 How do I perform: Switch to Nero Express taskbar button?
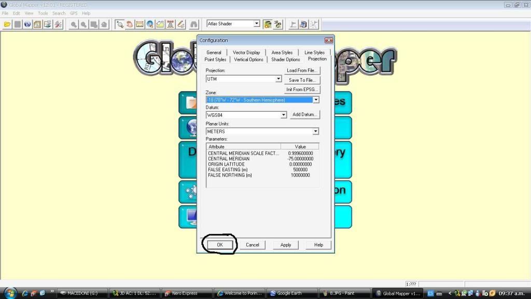187,293
